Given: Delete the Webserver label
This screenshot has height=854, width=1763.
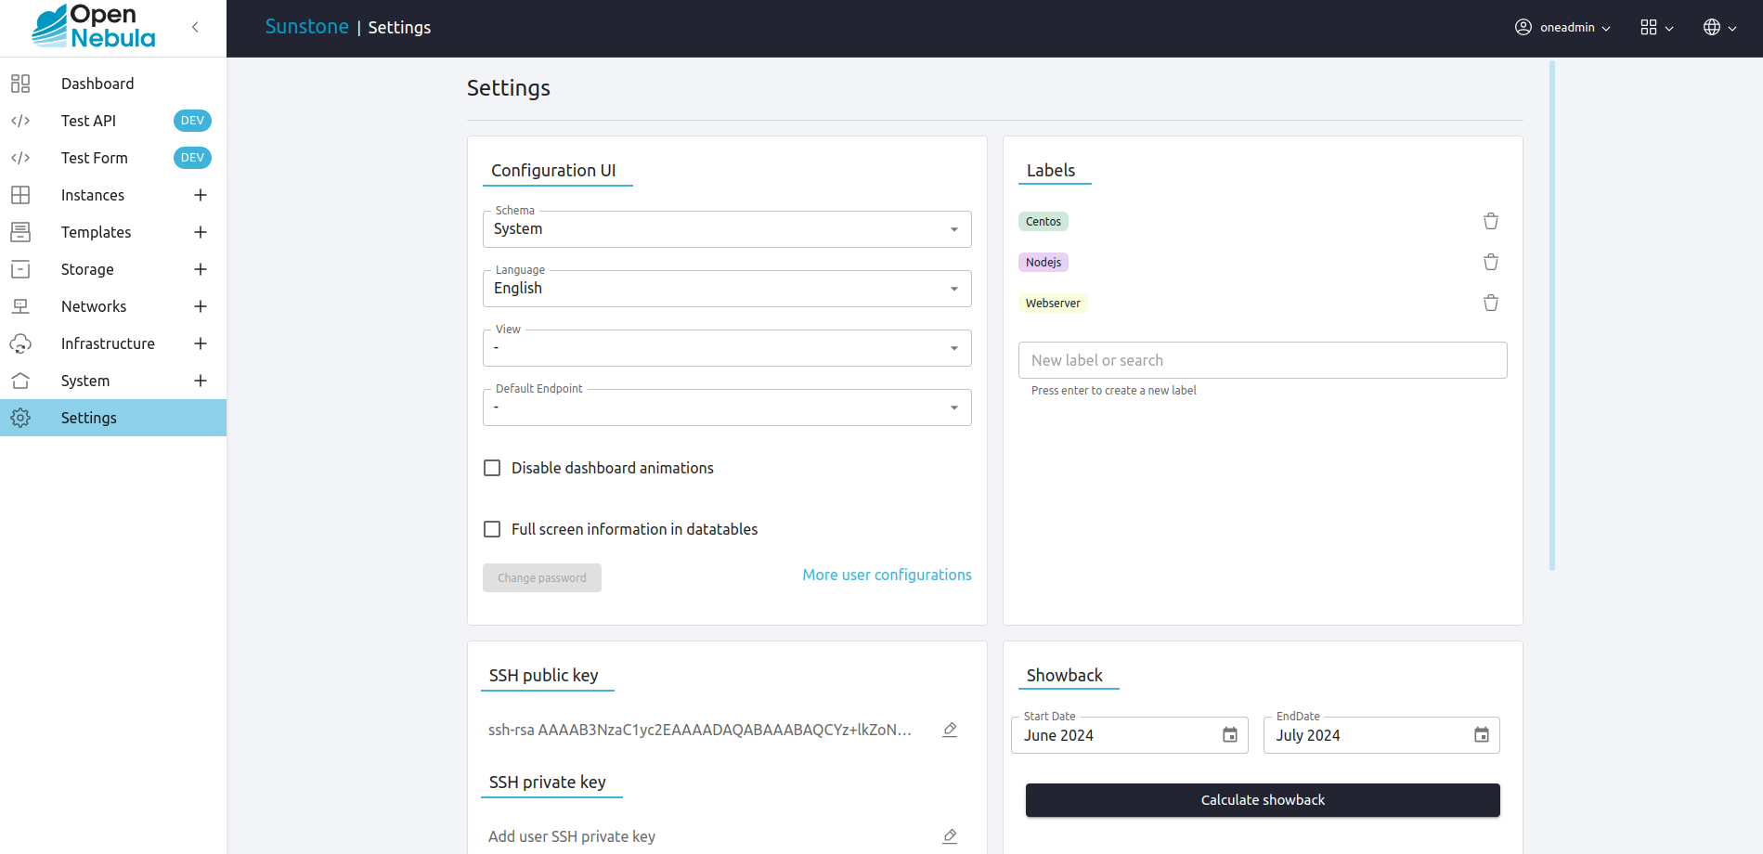Looking at the screenshot, I should 1491,303.
